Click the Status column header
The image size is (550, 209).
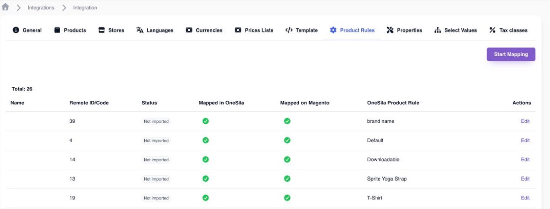coord(149,103)
